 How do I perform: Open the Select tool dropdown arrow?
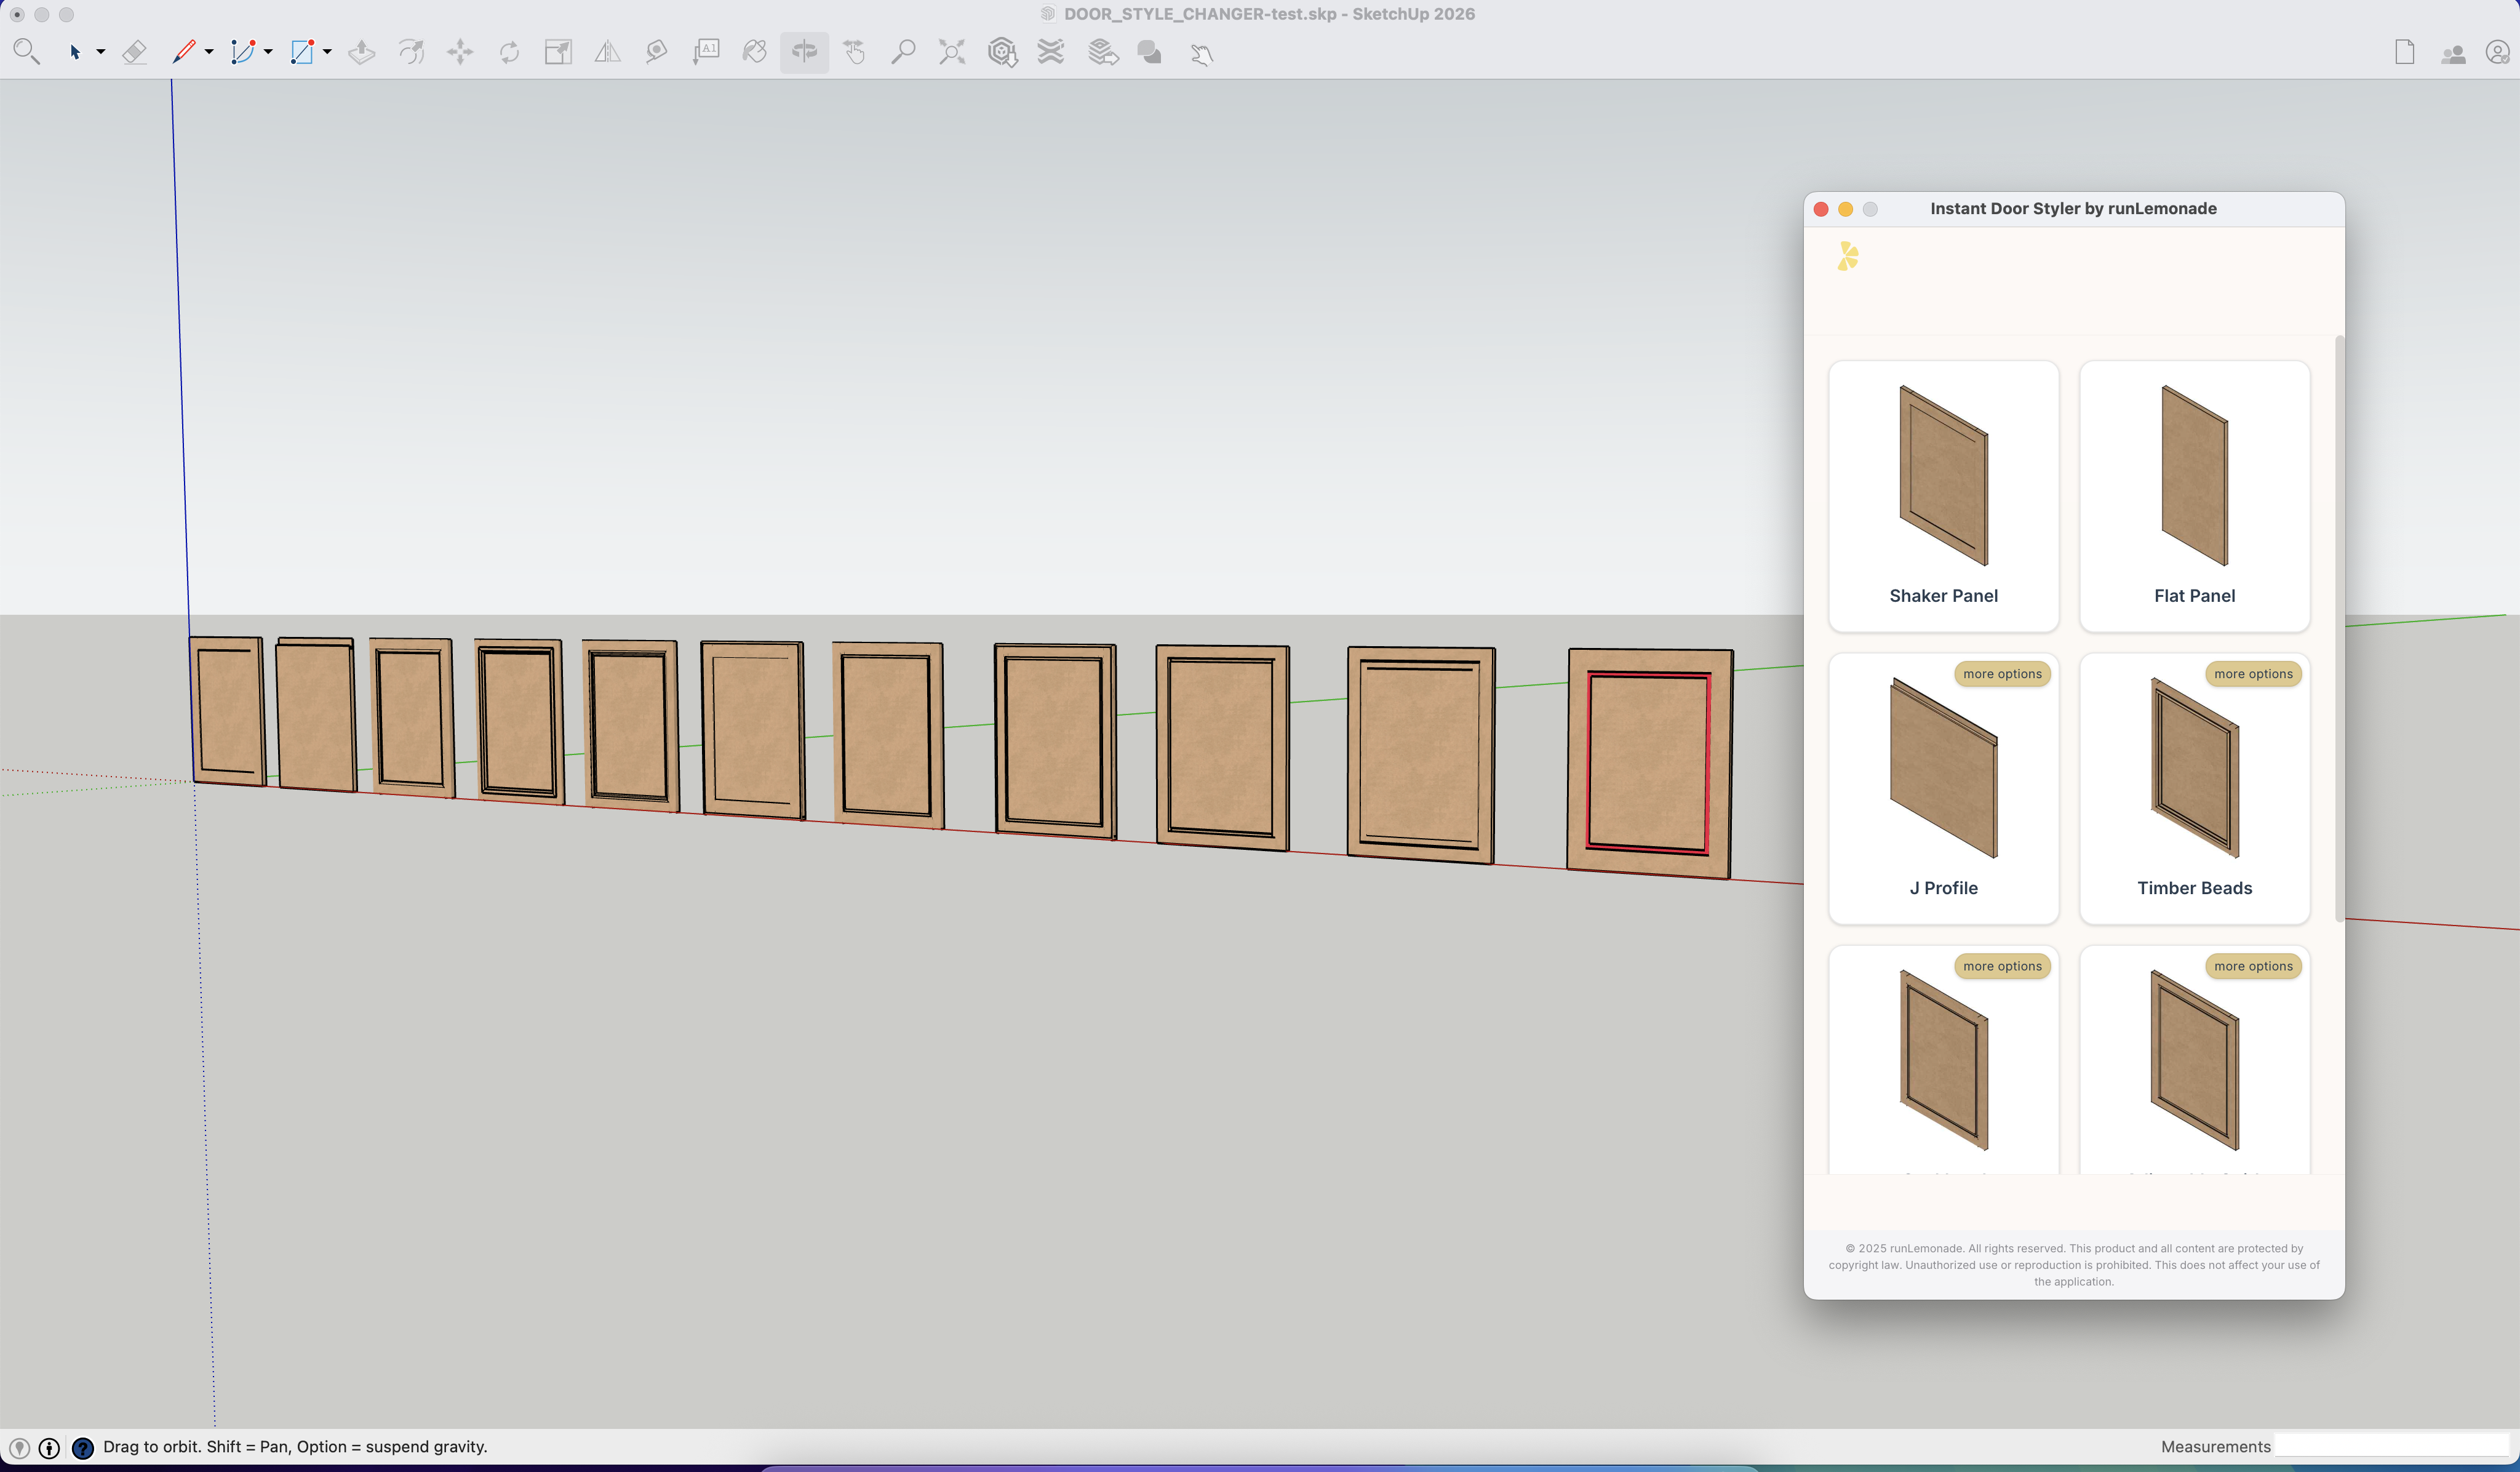pyautogui.click(x=100, y=53)
